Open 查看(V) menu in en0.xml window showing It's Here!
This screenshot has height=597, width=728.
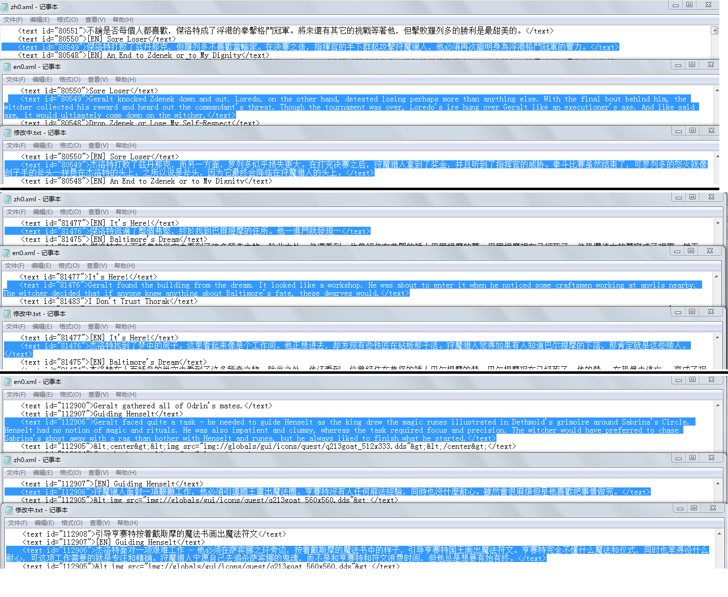pos(97,266)
